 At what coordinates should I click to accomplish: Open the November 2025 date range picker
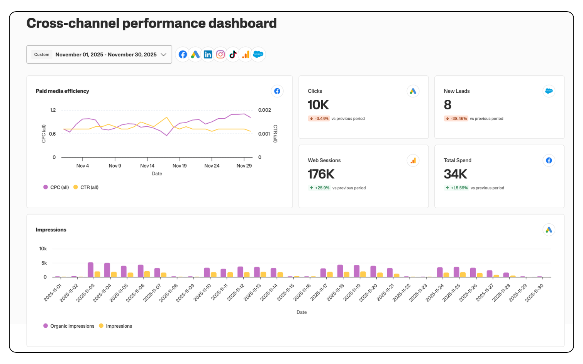tap(106, 54)
